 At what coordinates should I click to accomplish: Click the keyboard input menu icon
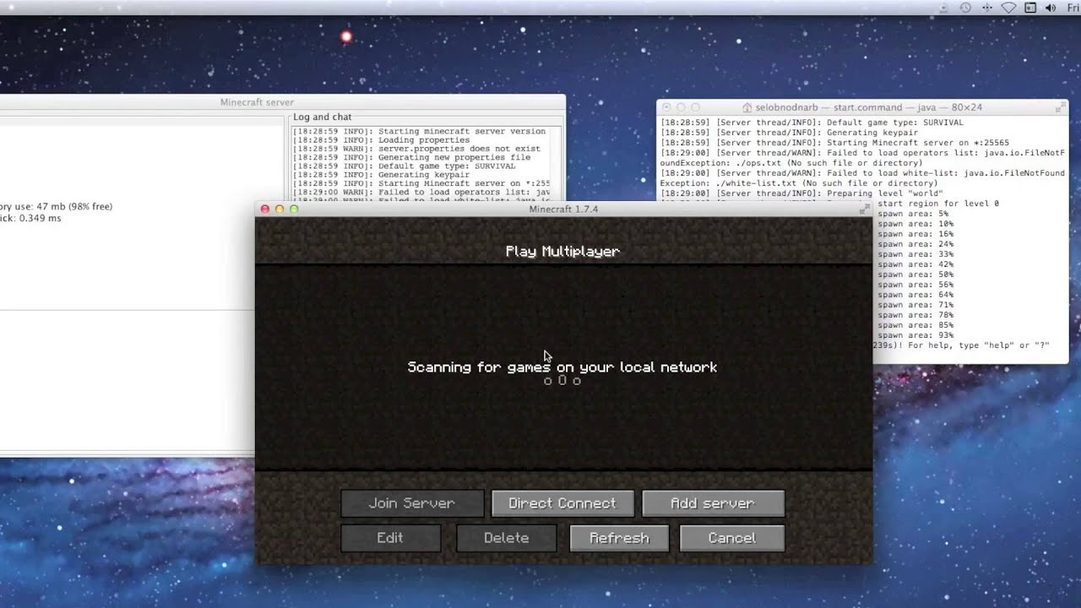coord(1029,8)
